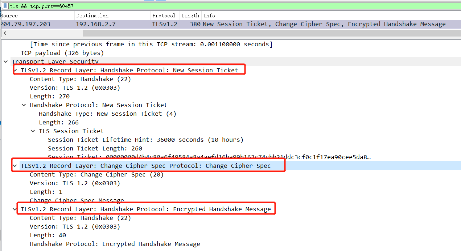Viewport: 461px width, 251px height.
Task: Collapse the New Session Ticket record layer
Action: tap(15, 70)
